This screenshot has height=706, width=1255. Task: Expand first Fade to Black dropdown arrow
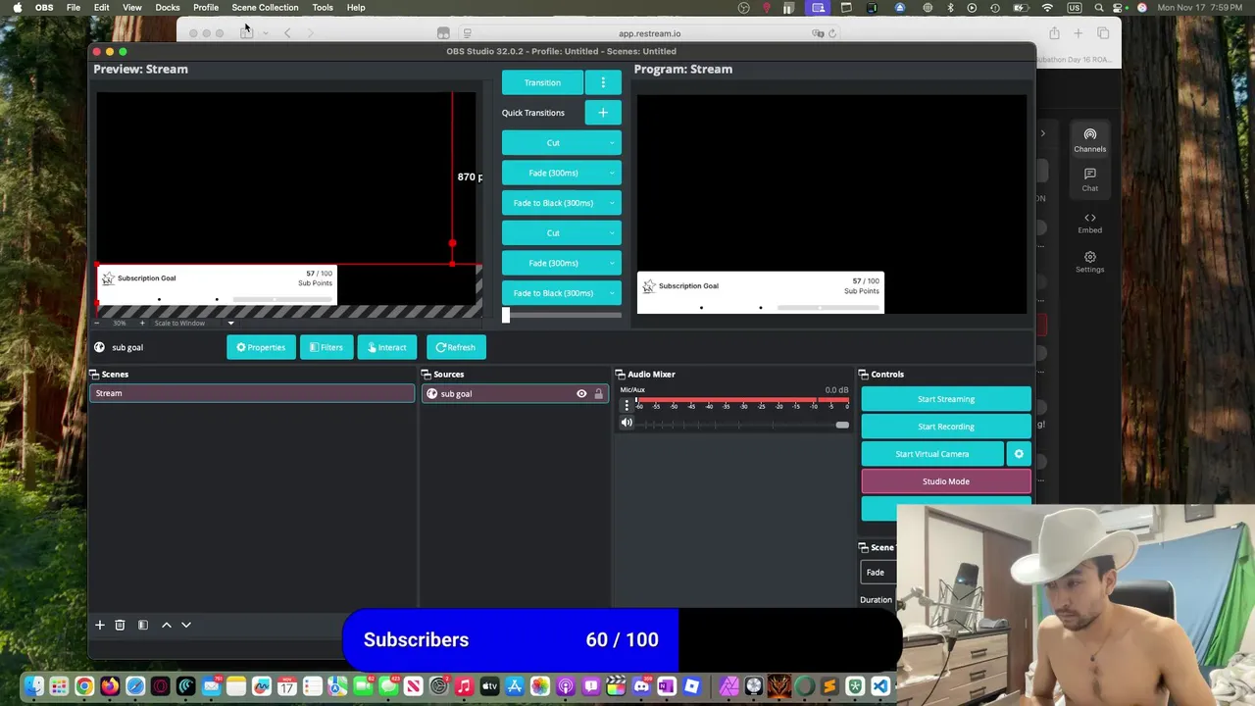pos(612,203)
